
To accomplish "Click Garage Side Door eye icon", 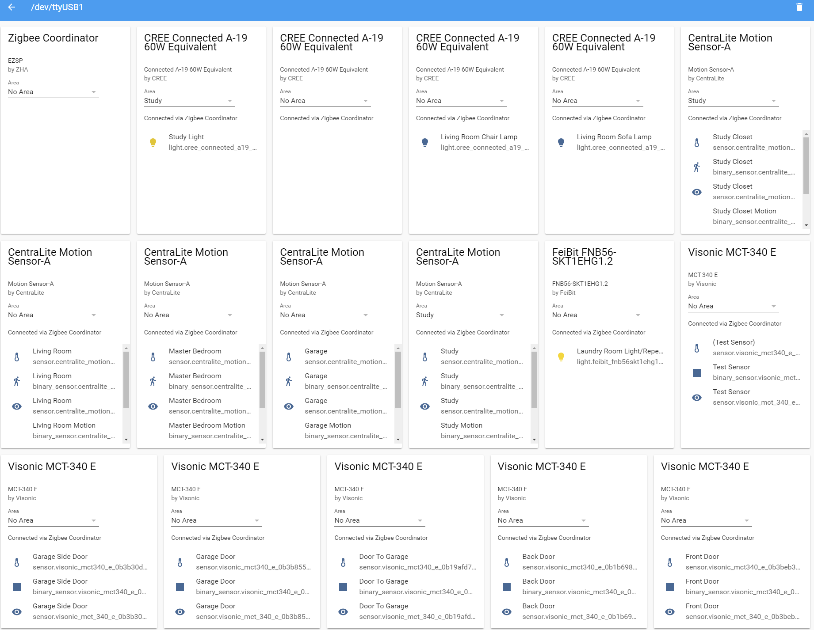I will [17, 611].
